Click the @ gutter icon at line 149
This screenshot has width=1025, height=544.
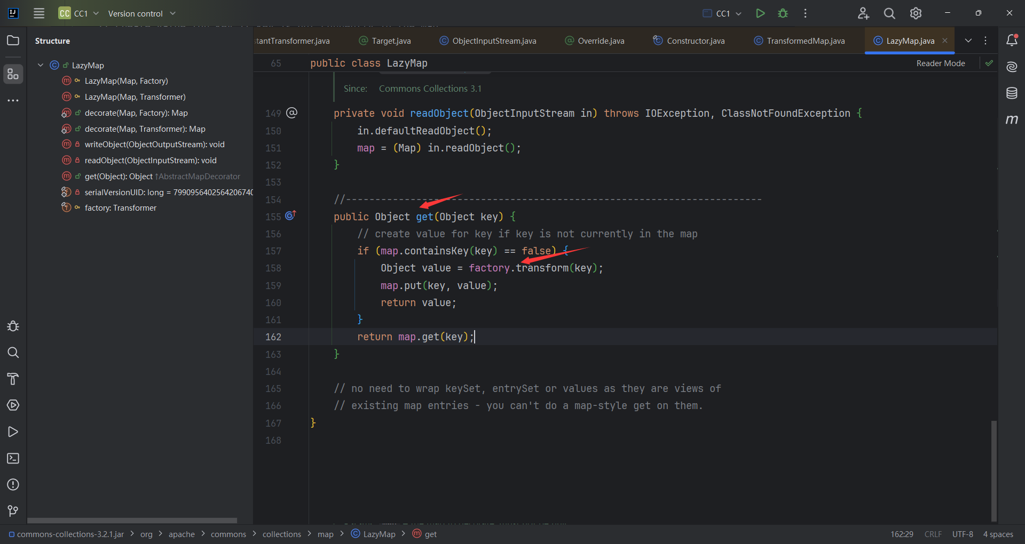292,113
